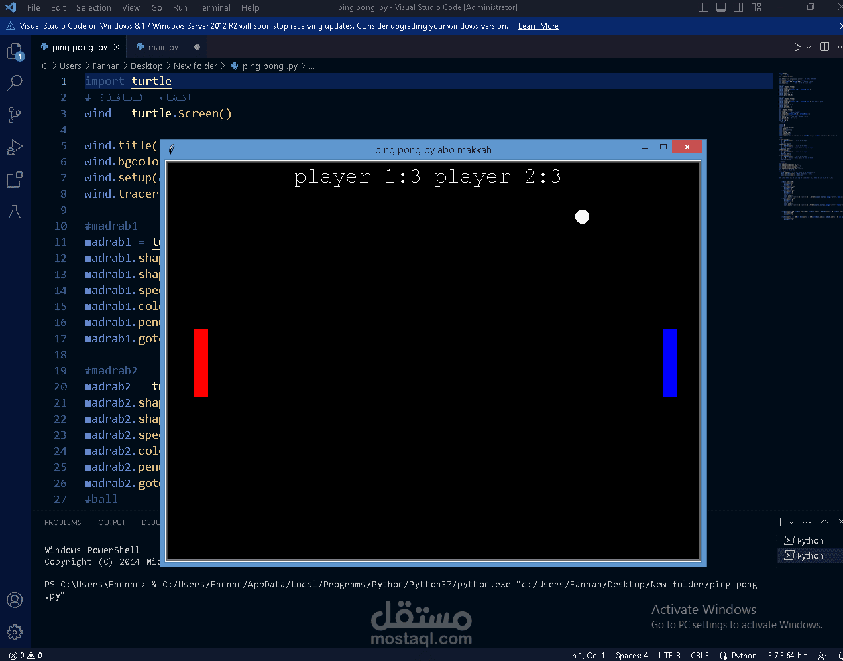Toggle the Primary Side Bar layout button
Image resolution: width=843 pixels, height=661 pixels.
[704, 7]
